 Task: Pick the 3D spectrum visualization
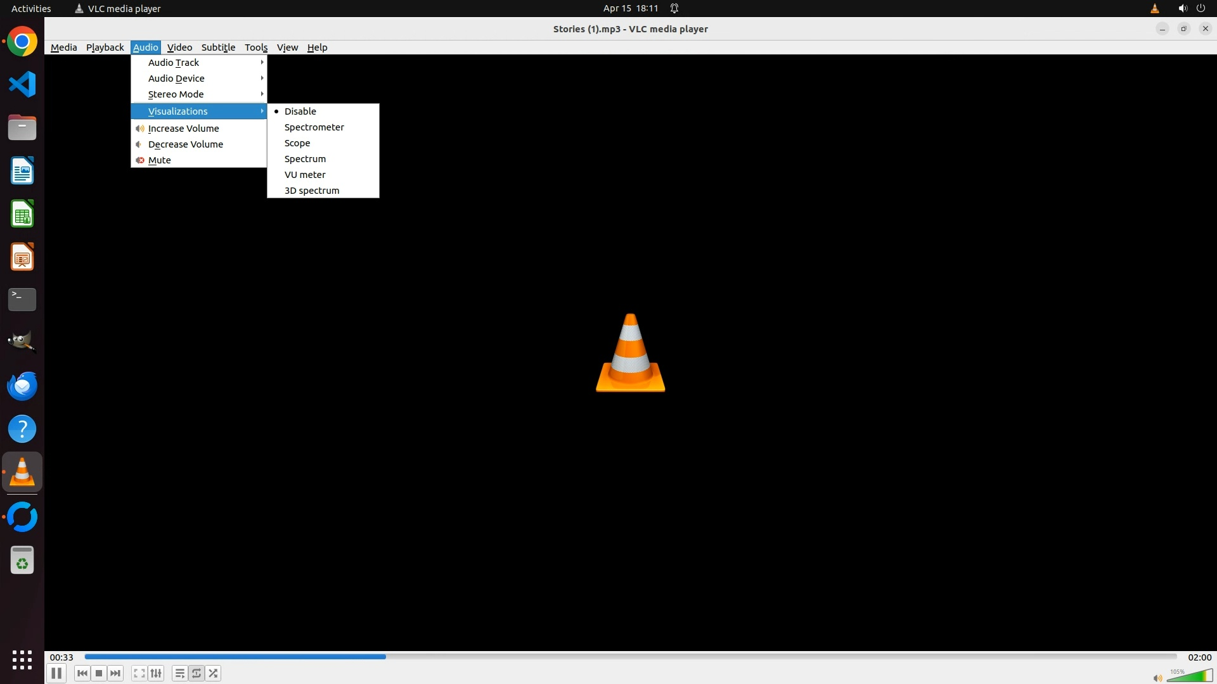click(x=311, y=191)
